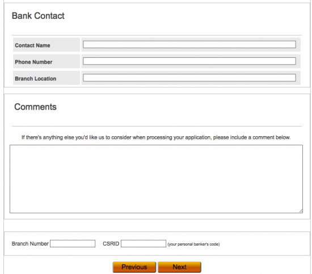This screenshot has height=274, width=312.
Task: Click the Branch Location label
Action: coord(35,79)
